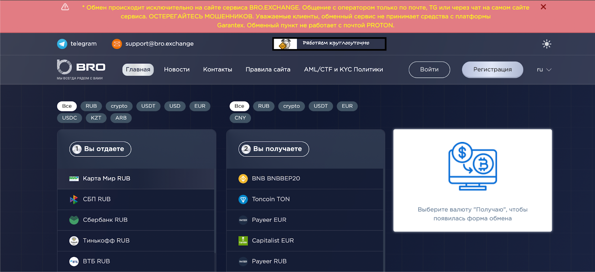Click the support email envelope icon
This screenshot has height=272, width=595.
tap(117, 44)
